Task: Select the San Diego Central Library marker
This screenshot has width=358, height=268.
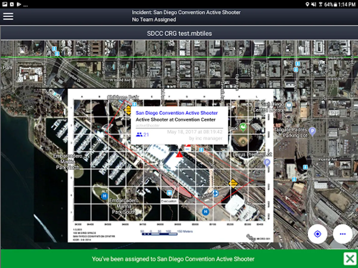Action: 289,105
